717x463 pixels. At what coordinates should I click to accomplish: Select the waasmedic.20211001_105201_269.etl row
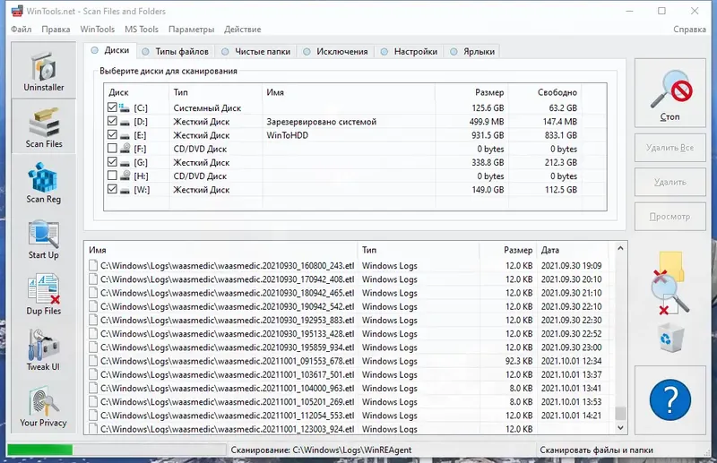[x=347, y=402]
